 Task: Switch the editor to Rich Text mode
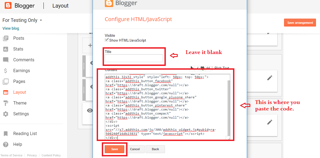click(222, 68)
